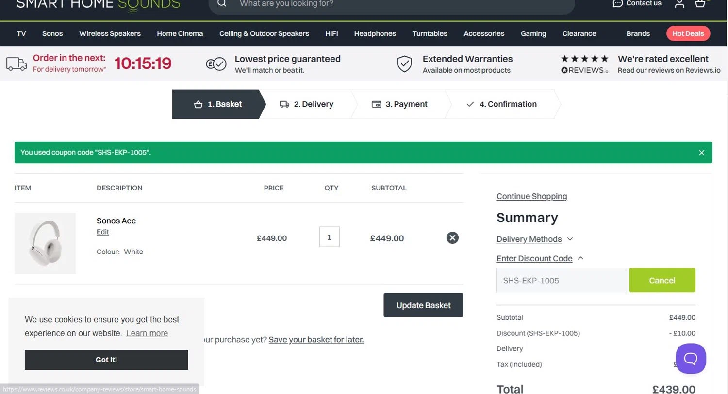728x394 pixels.
Task: Click the Discount (SHS-EKP-1005) line
Action: [596, 333]
